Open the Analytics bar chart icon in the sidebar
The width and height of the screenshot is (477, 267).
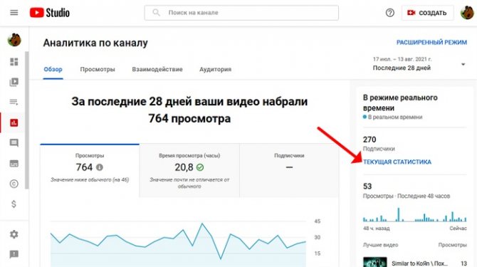point(14,122)
